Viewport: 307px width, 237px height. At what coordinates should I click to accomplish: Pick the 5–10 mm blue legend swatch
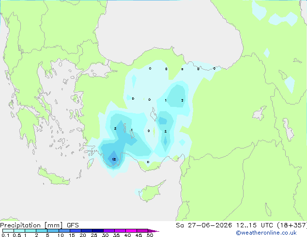click(x=53, y=231)
